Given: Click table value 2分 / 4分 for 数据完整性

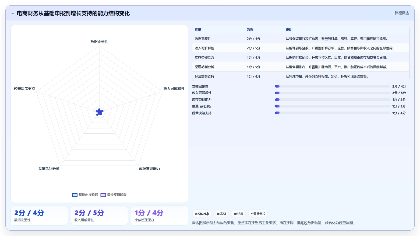Looking at the screenshot, I should click(x=253, y=39).
